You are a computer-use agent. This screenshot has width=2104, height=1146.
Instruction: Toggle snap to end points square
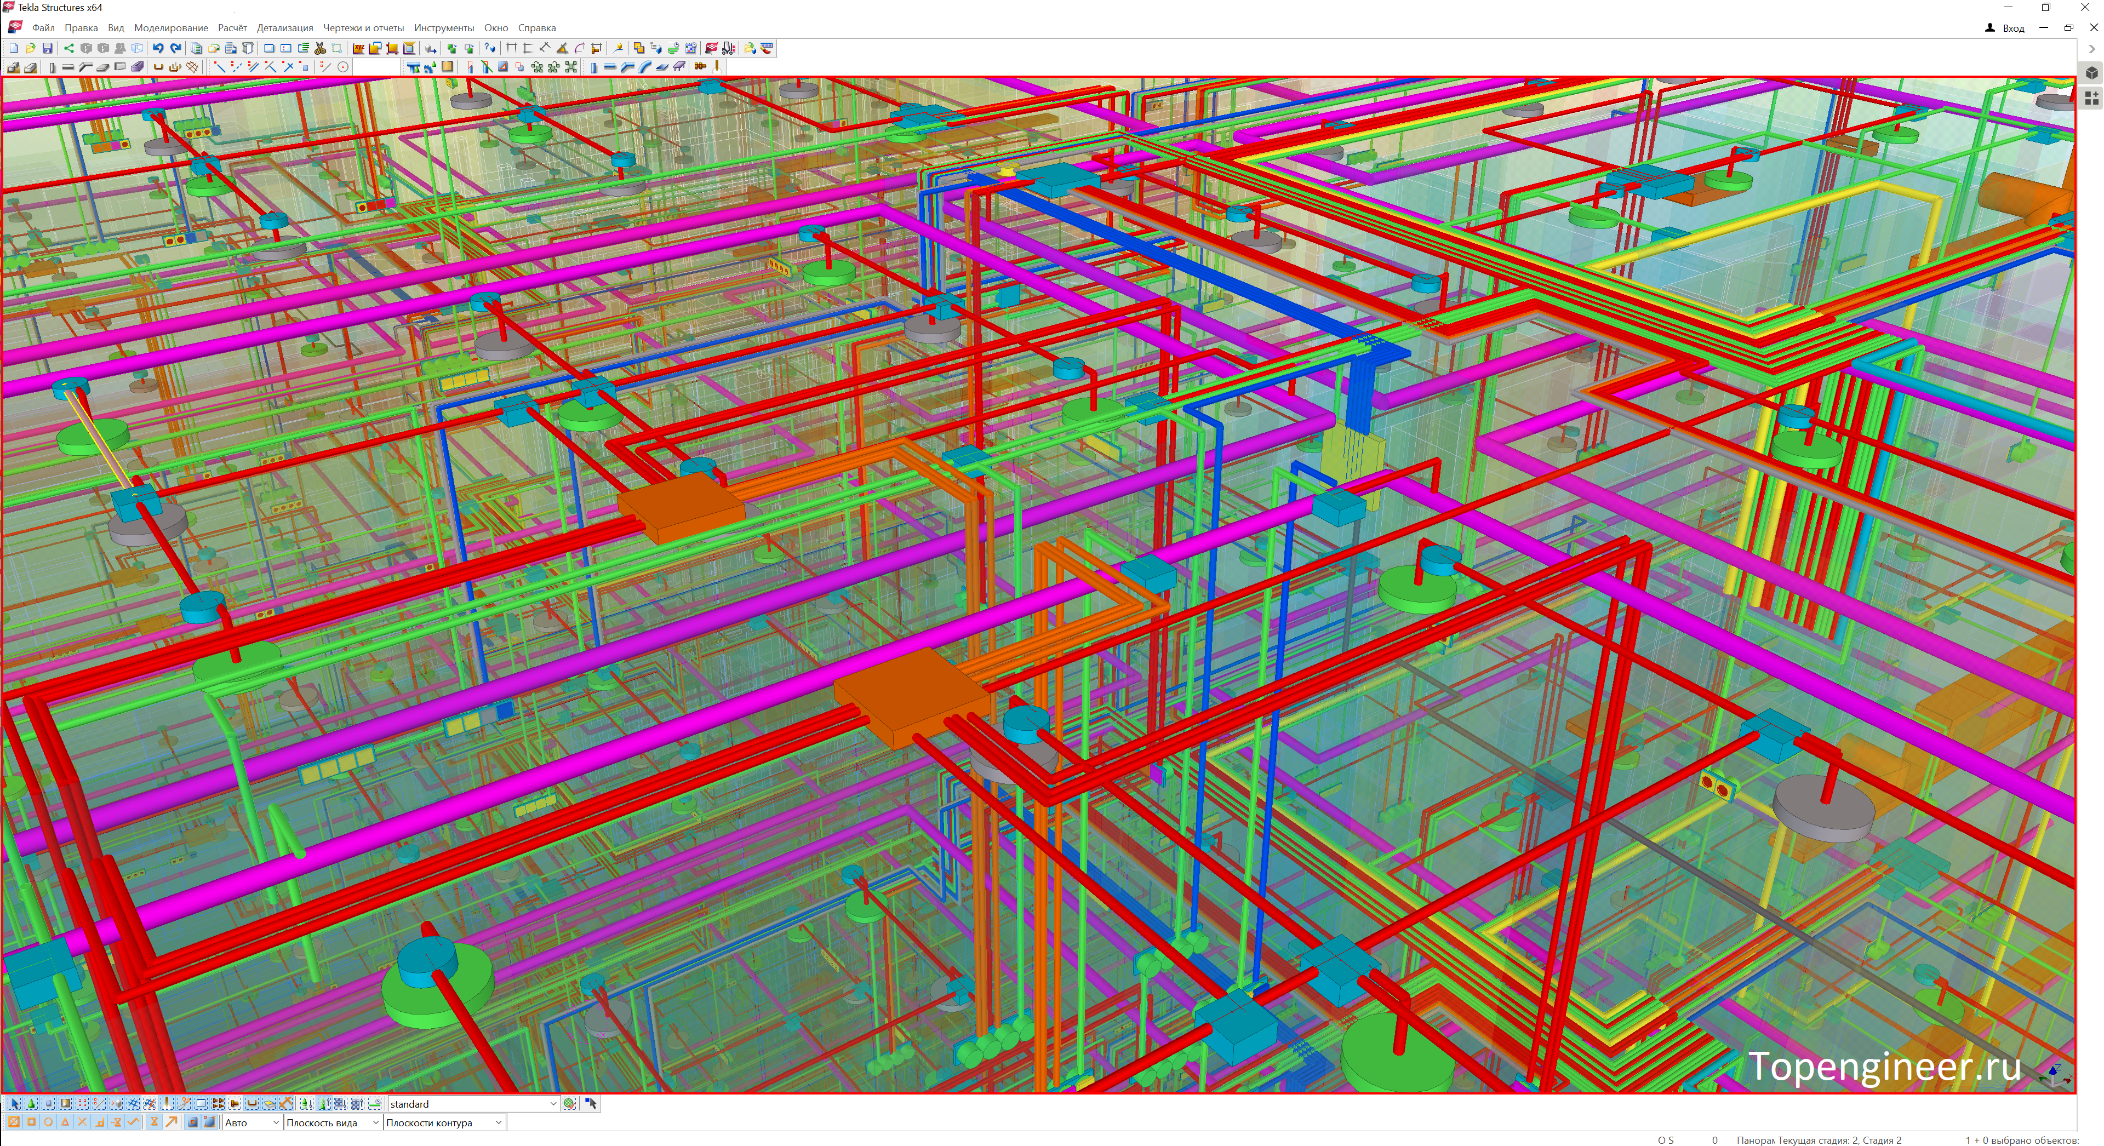tap(31, 1122)
